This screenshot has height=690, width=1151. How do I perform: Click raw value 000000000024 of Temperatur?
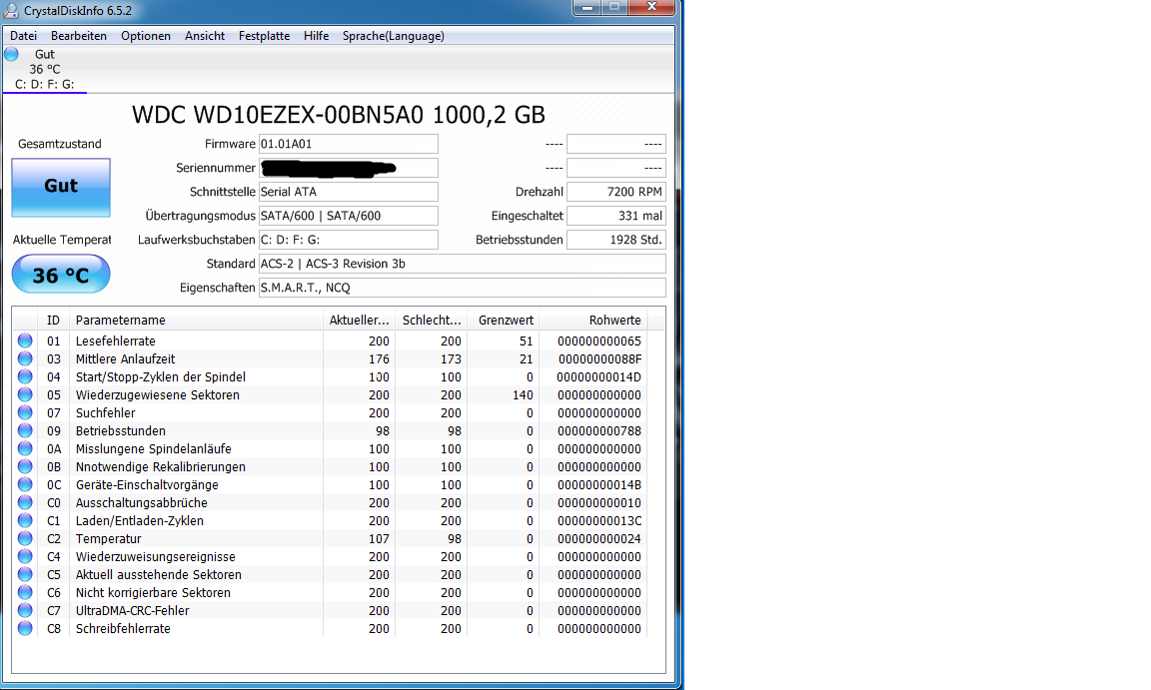tap(599, 539)
